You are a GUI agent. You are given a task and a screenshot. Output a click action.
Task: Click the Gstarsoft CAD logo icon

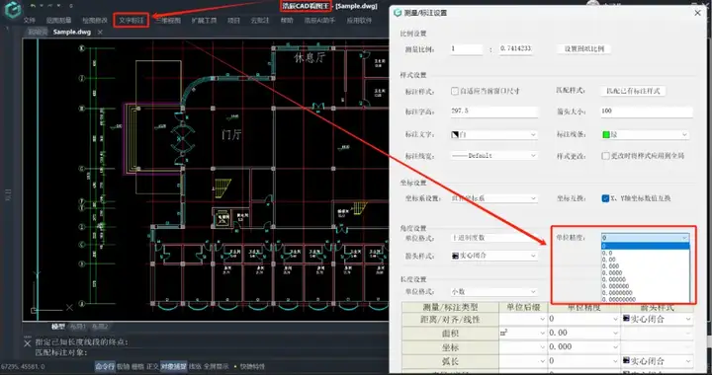[13, 9]
